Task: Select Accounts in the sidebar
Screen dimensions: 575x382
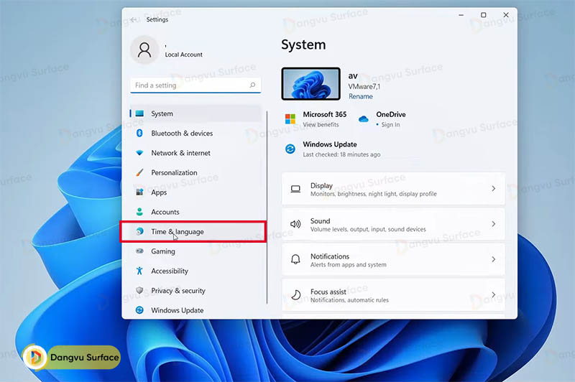Action: pyautogui.click(x=195, y=212)
